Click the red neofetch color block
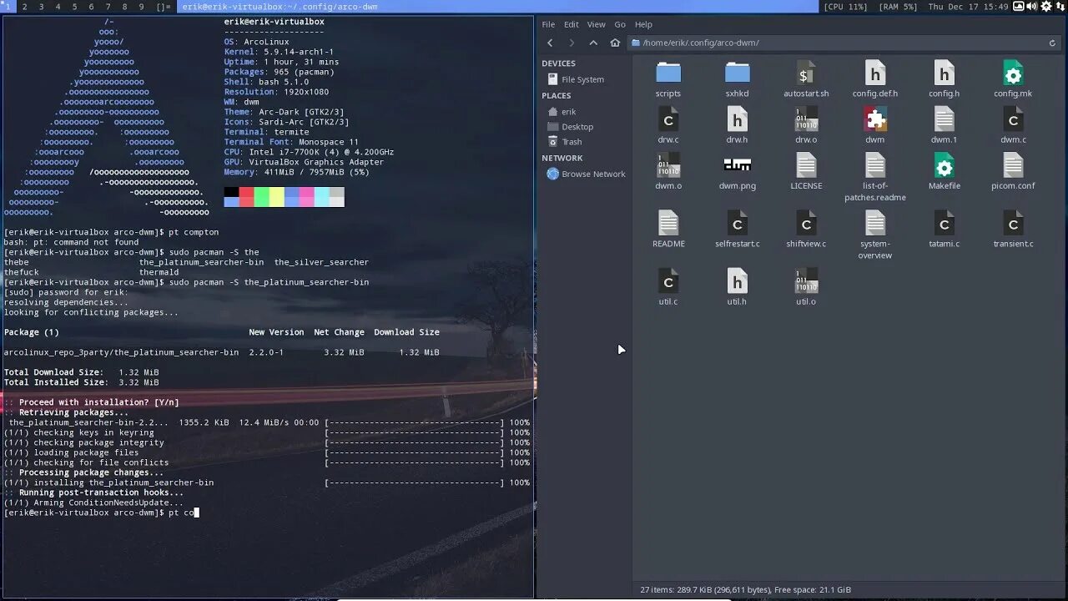 tap(246, 197)
